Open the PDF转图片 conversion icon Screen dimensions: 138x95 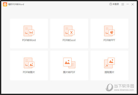[x=29, y=63]
